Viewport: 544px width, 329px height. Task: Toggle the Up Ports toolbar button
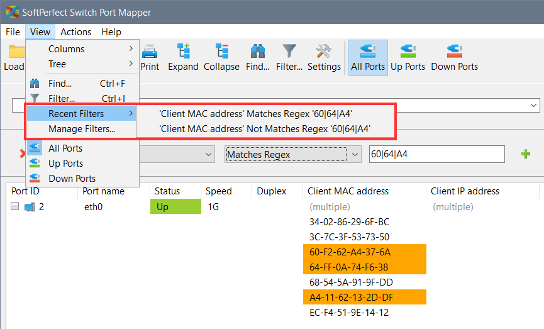coord(408,58)
